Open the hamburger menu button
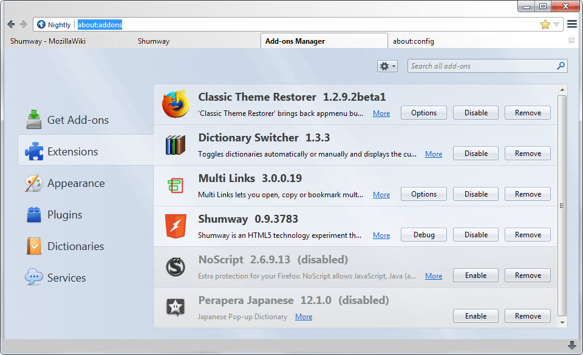The width and height of the screenshot is (583, 355). (x=572, y=24)
